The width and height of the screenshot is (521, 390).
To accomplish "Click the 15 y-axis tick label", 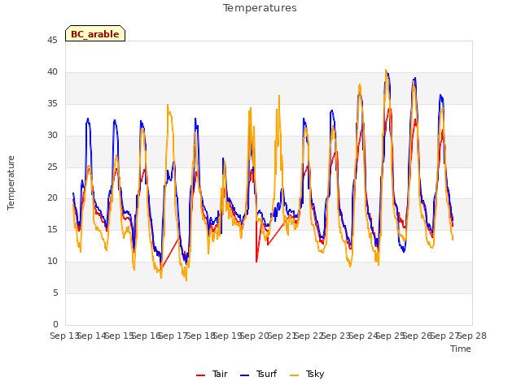I will pyautogui.click(x=52, y=229).
